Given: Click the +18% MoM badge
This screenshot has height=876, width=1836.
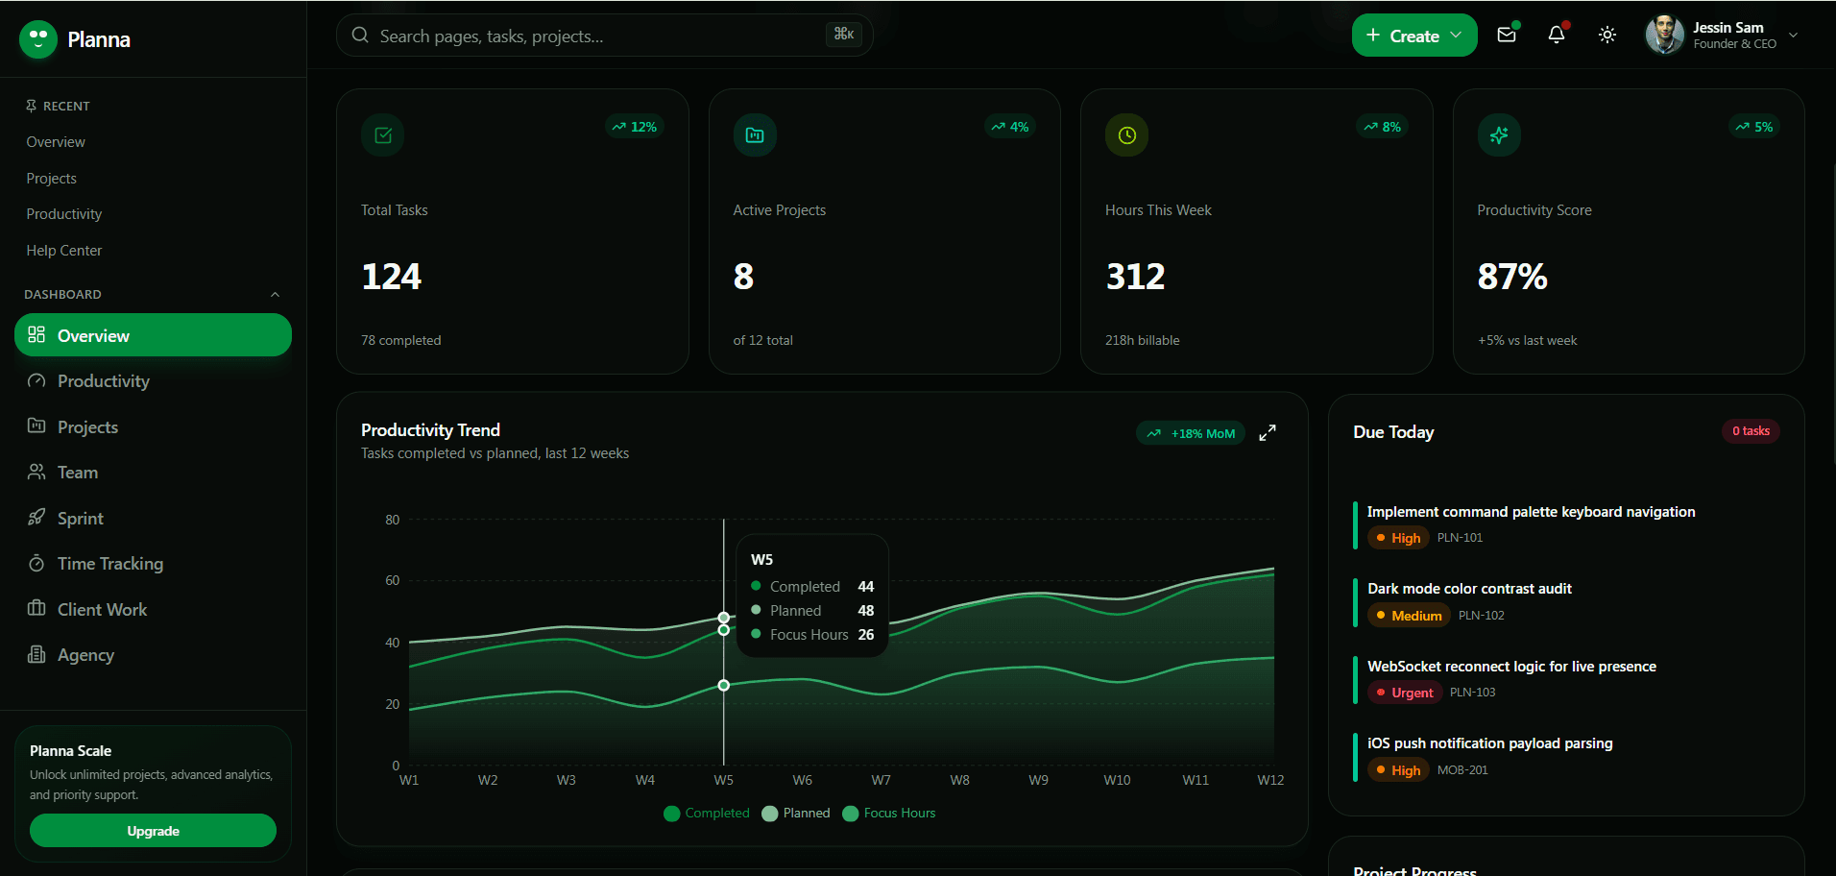Looking at the screenshot, I should tap(1191, 433).
